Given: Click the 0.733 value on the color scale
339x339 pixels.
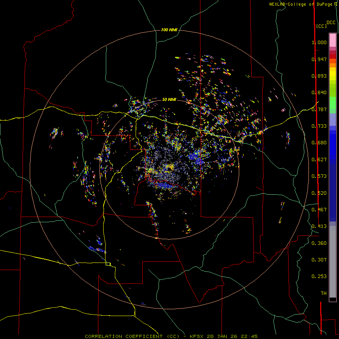Looking at the screenshot, I should click(x=319, y=126).
